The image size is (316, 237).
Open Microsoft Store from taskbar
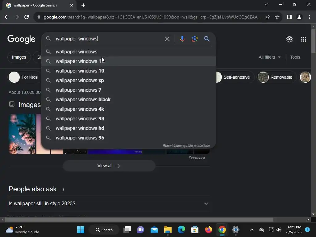[195, 230]
